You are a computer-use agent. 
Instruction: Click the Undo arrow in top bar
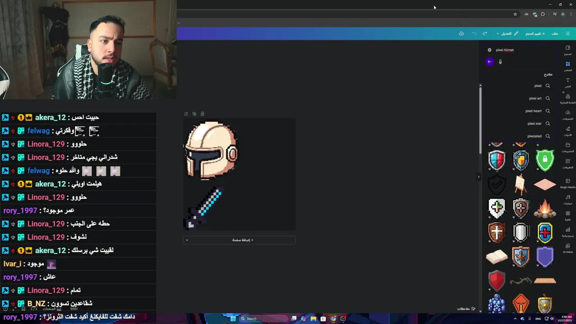(474, 33)
